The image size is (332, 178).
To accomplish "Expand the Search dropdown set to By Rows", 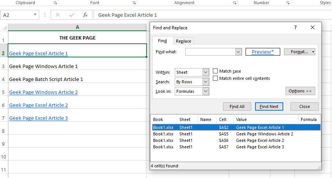I will (206, 82).
